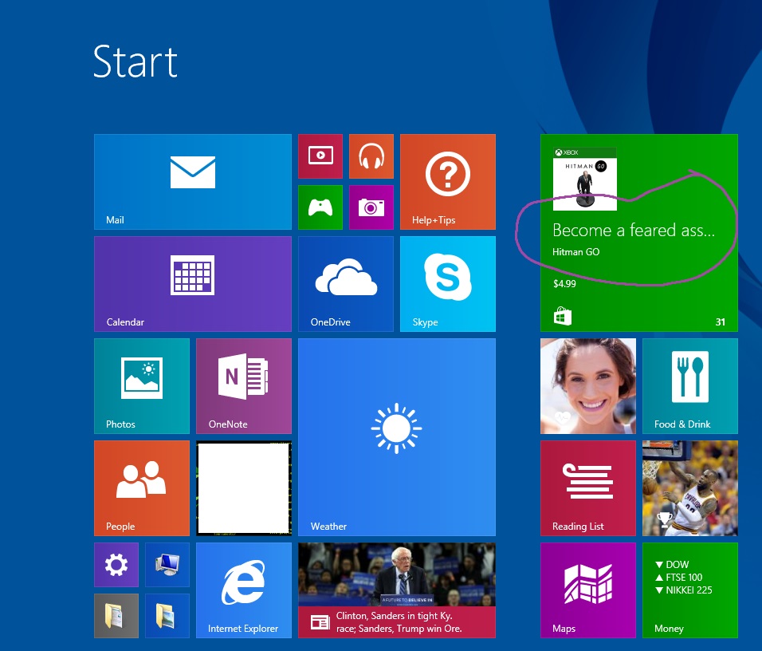The height and width of the screenshot is (651, 762).
Task: Open the Food & Drink tile
Action: pos(689,386)
